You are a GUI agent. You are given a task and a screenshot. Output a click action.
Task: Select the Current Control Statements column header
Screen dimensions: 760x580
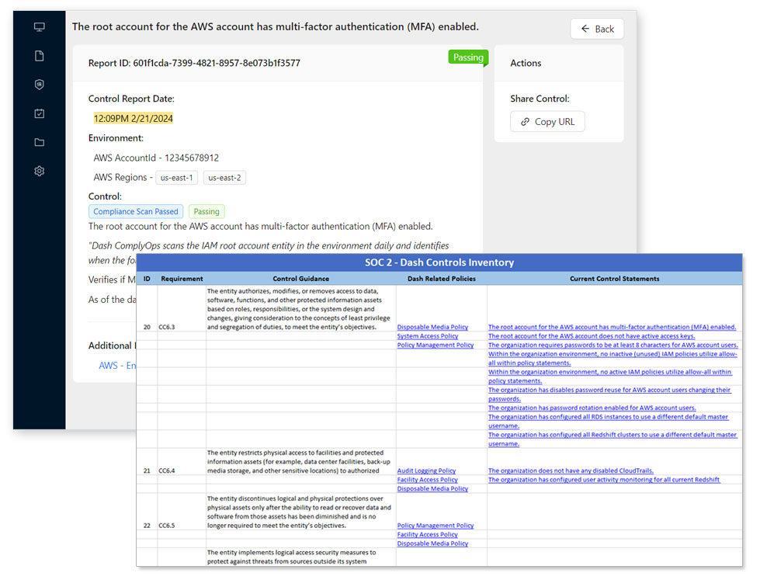click(615, 279)
